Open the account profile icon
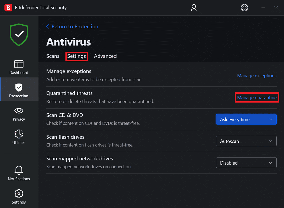The width and height of the screenshot is (284, 208). pos(194,8)
